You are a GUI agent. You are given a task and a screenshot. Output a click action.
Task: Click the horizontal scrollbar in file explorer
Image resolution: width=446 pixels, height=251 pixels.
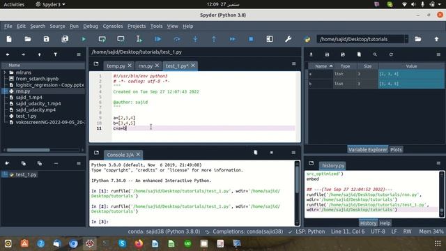point(28,150)
